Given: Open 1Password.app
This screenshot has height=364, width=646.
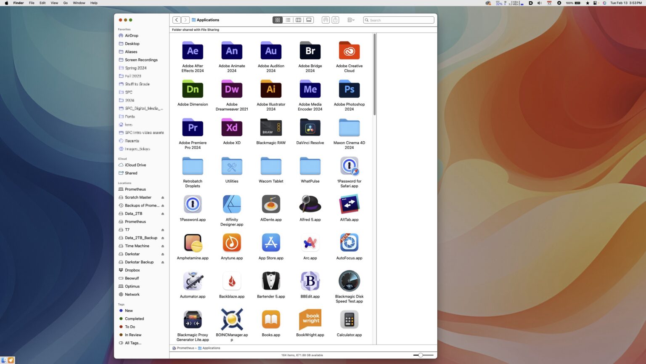Looking at the screenshot, I should [x=193, y=204].
